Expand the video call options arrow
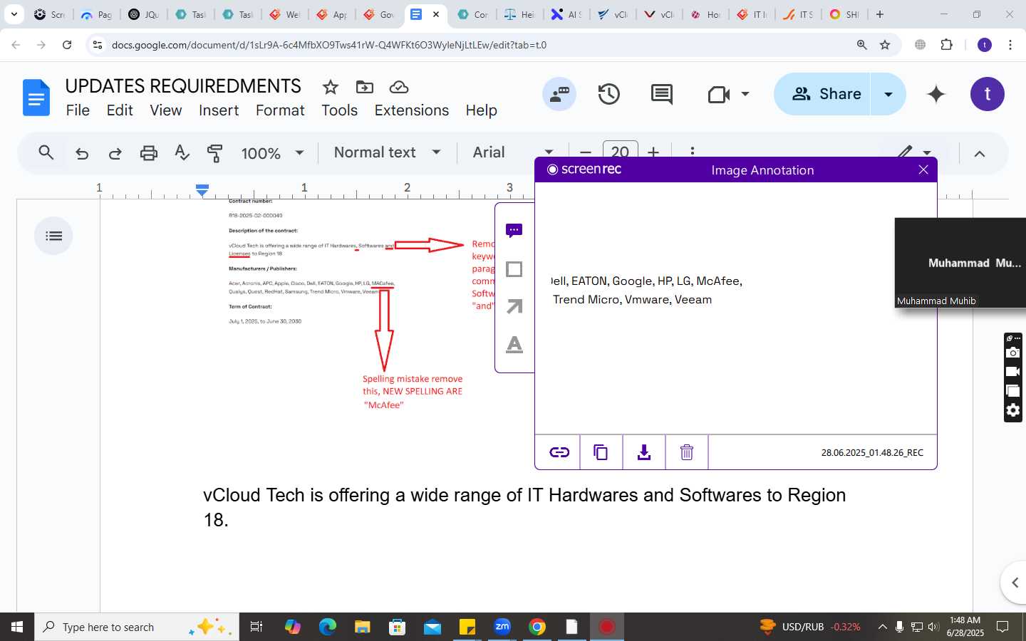 coord(745,94)
